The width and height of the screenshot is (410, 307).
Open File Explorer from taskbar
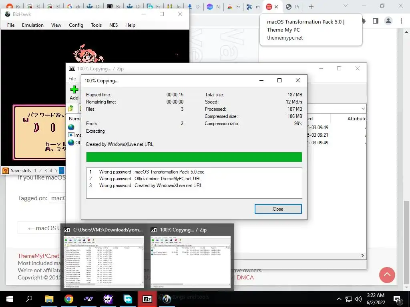point(49,299)
